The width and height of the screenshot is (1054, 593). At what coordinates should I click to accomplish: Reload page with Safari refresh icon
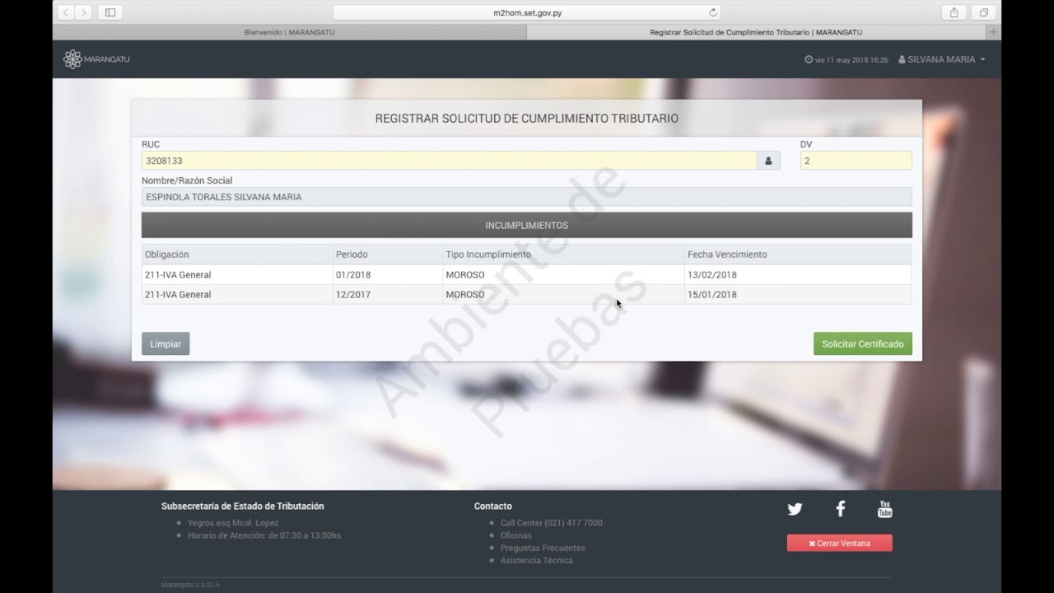click(x=713, y=12)
